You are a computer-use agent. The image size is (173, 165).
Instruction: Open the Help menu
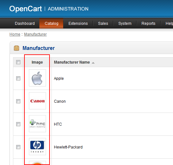coord(169,24)
